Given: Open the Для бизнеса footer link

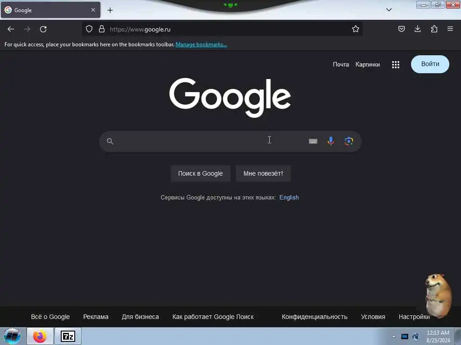Looking at the screenshot, I should click(x=140, y=317).
